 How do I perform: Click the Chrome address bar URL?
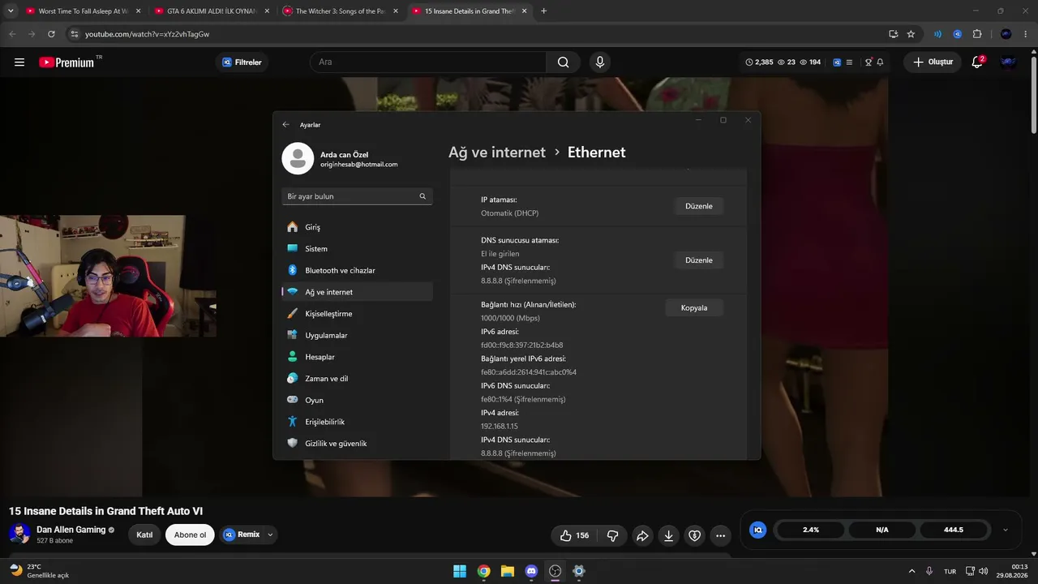click(x=148, y=34)
